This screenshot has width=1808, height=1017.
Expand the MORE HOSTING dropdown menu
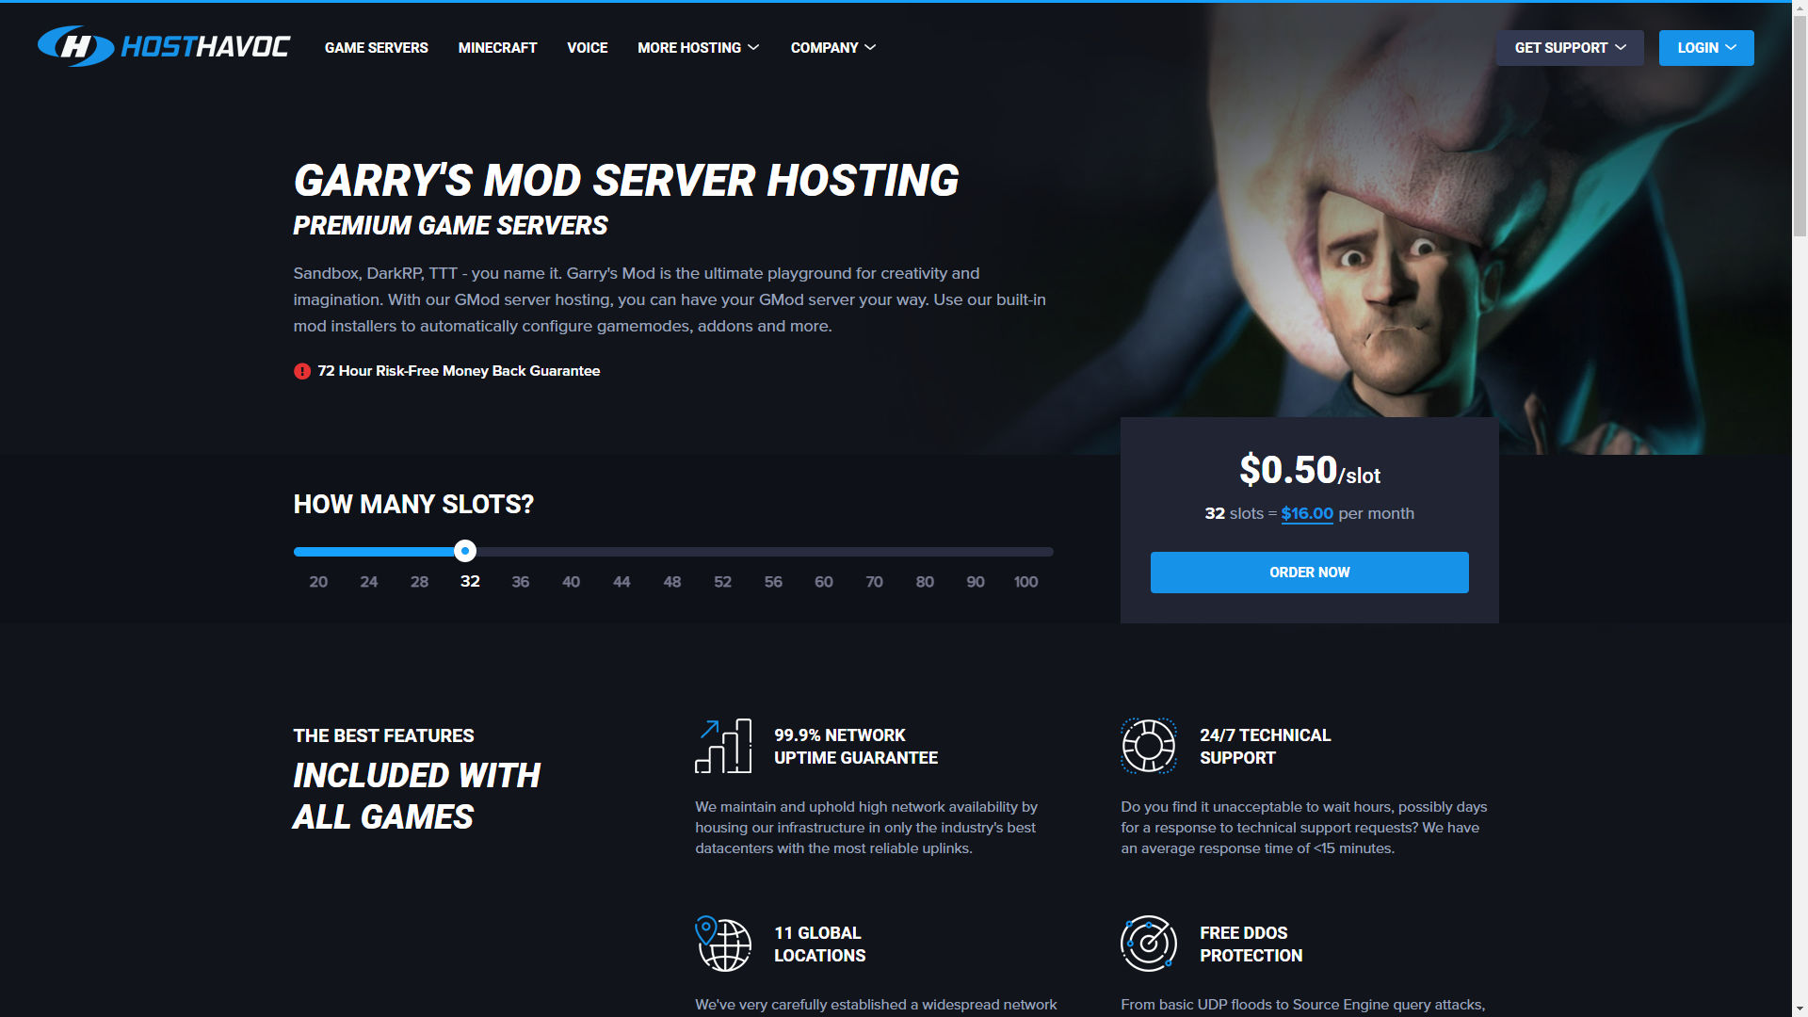[x=697, y=47]
